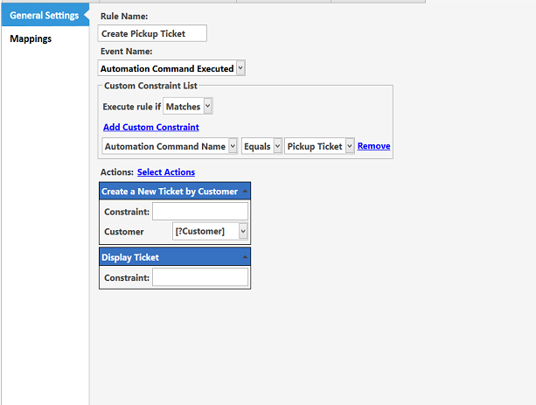Screen dimensions: 536x405
Task: Click the Rule Name text field
Action: pyautogui.click(x=153, y=33)
